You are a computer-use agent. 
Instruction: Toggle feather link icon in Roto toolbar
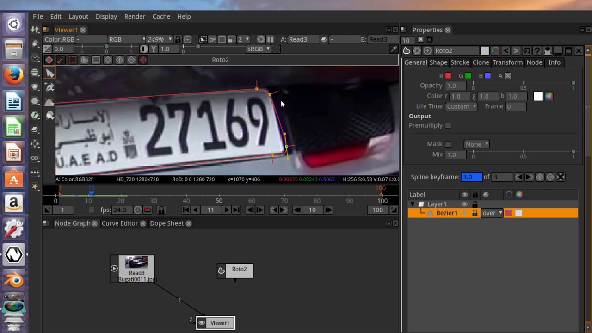[61, 60]
